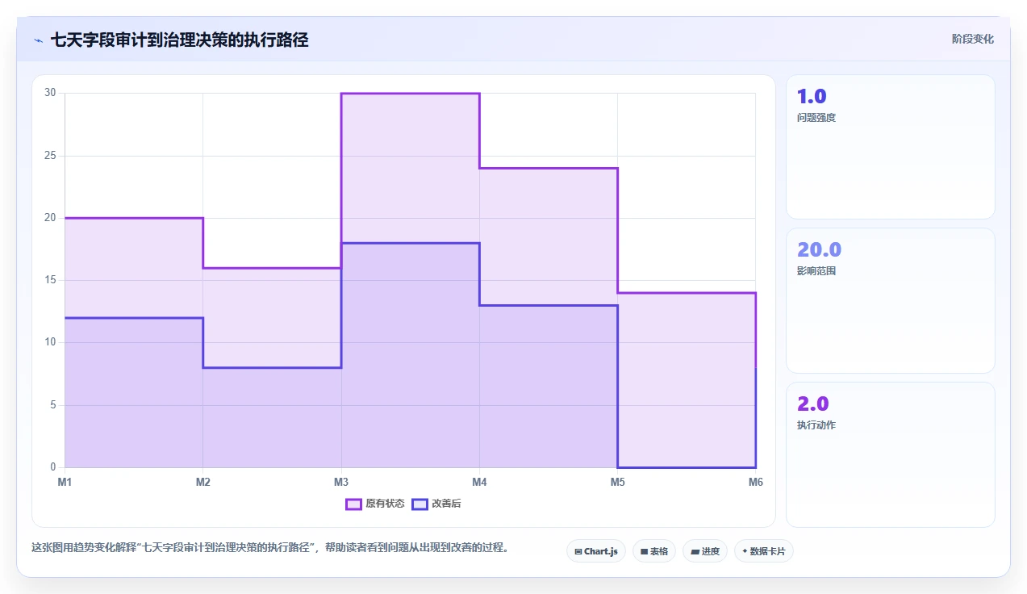This screenshot has height=594, width=1027.
Task: Toggle the 原有状态 legend swatch
Action: pos(353,504)
